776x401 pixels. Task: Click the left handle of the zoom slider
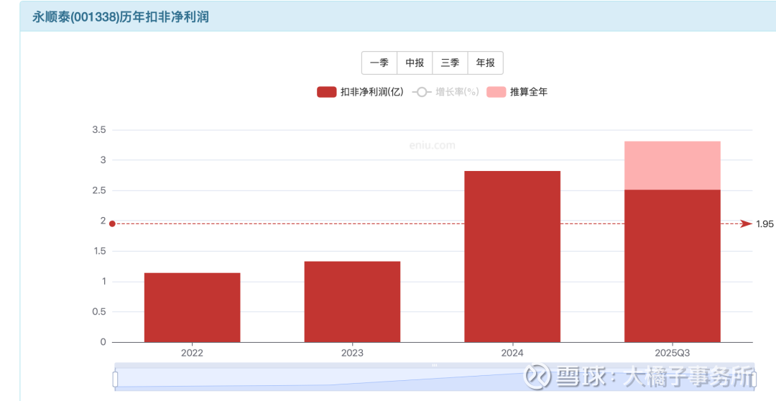coord(115,379)
